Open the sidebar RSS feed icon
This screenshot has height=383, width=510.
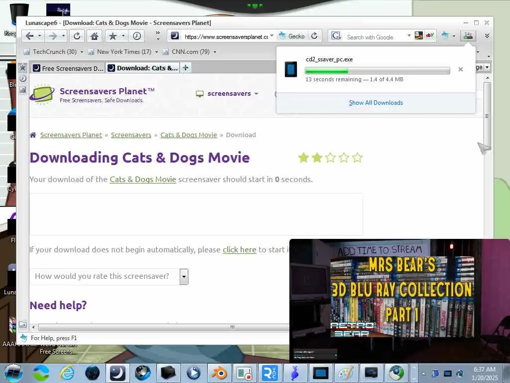coord(23,90)
